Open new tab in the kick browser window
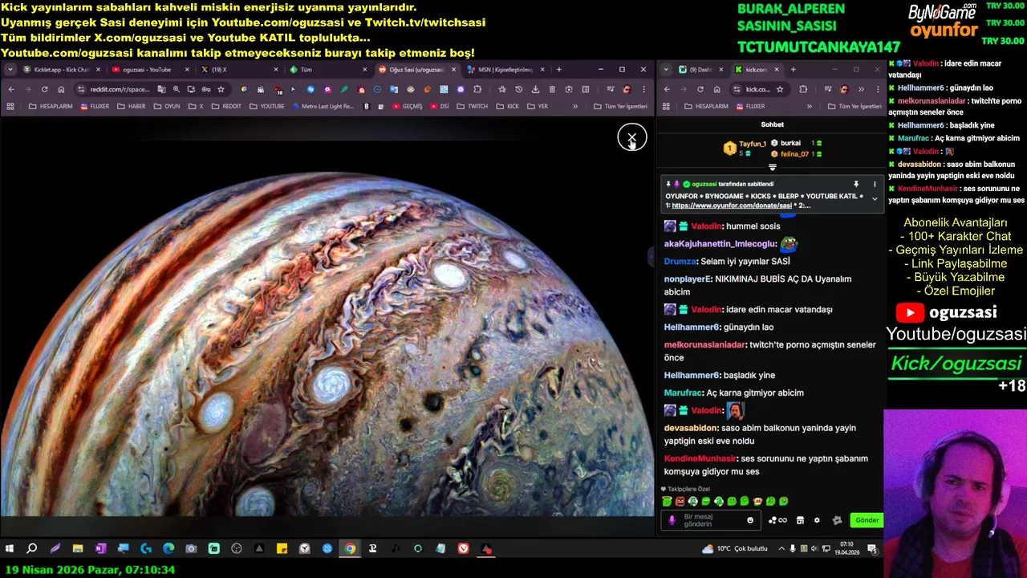1027x578 pixels. (x=794, y=70)
